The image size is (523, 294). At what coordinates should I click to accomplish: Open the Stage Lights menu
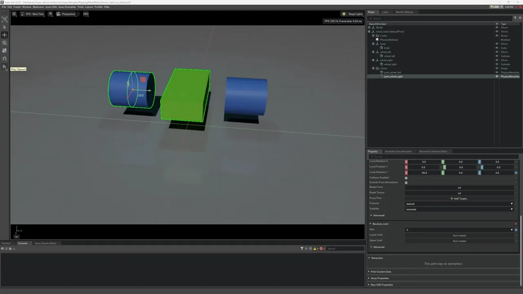point(352,14)
